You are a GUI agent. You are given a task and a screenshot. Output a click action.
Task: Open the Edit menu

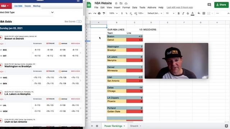102,8
